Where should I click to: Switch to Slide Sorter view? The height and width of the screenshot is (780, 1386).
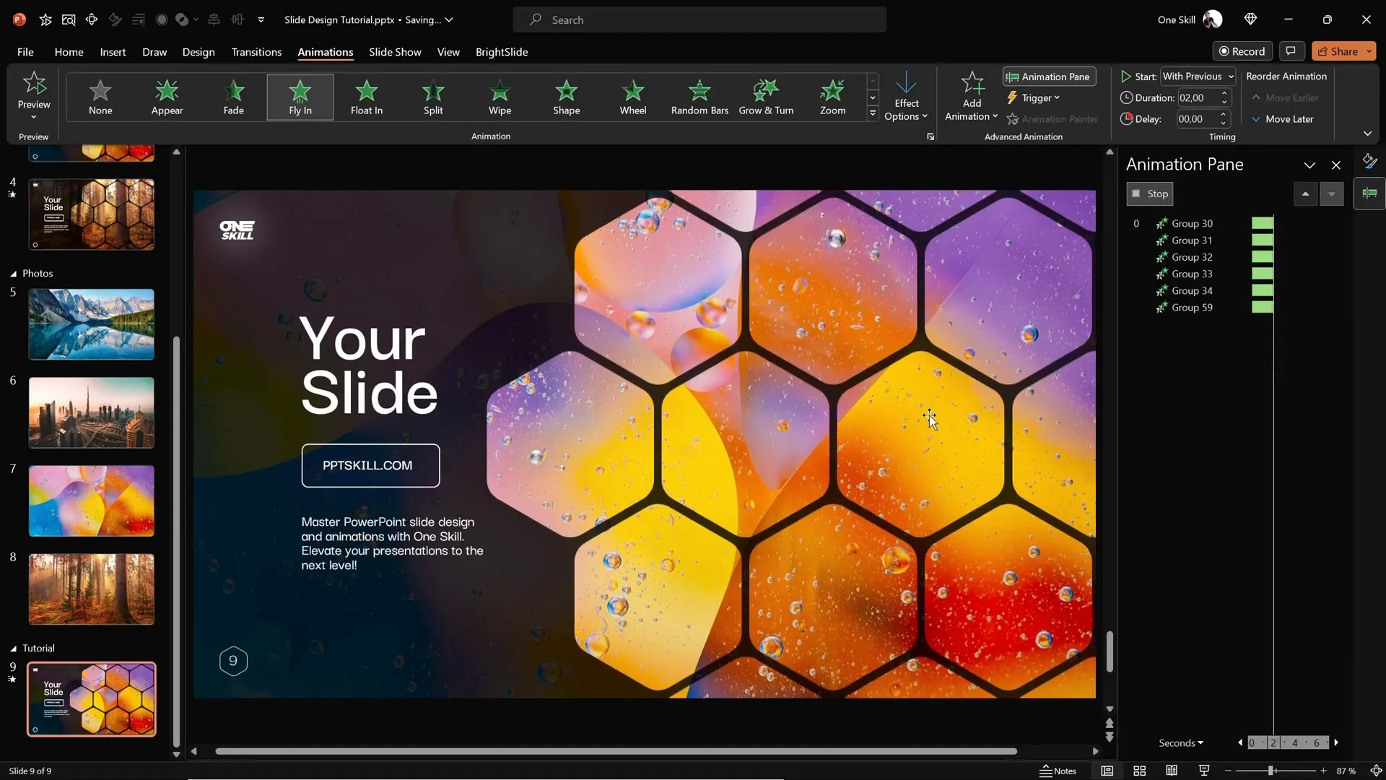point(1139,771)
